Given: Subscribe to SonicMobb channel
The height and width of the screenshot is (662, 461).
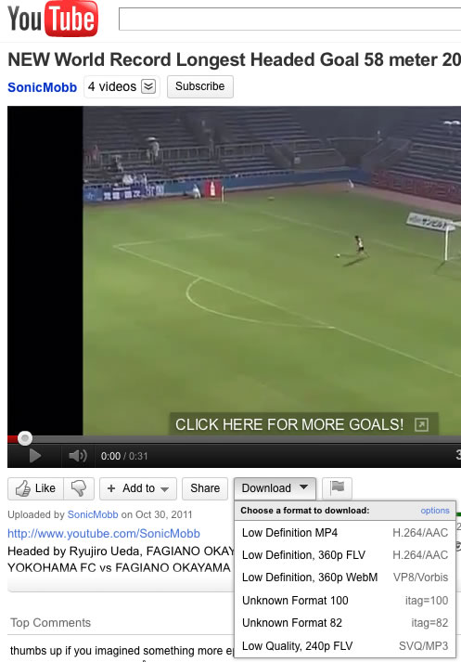Looking at the screenshot, I should coord(200,86).
